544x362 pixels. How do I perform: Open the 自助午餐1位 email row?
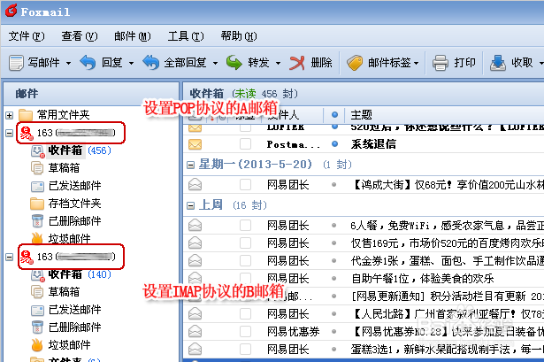pyautogui.click(x=364, y=278)
